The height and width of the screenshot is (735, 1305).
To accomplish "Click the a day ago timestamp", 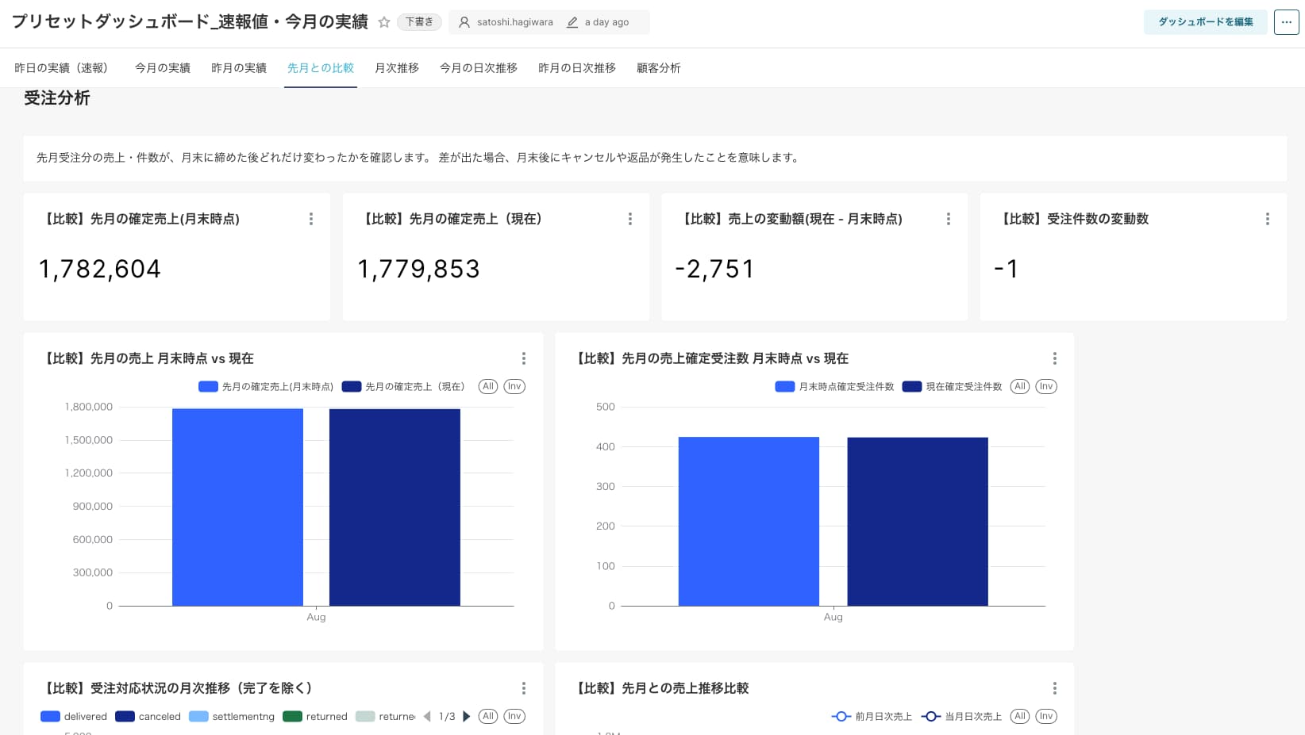I will (606, 22).
